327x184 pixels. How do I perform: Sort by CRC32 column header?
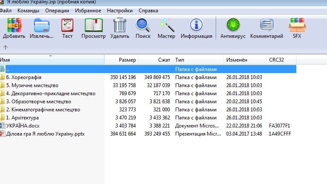pos(281,60)
